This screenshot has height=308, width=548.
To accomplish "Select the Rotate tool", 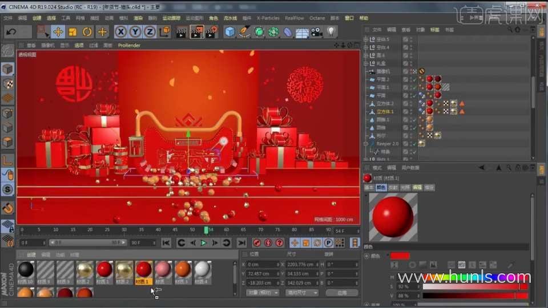I will point(87,32).
